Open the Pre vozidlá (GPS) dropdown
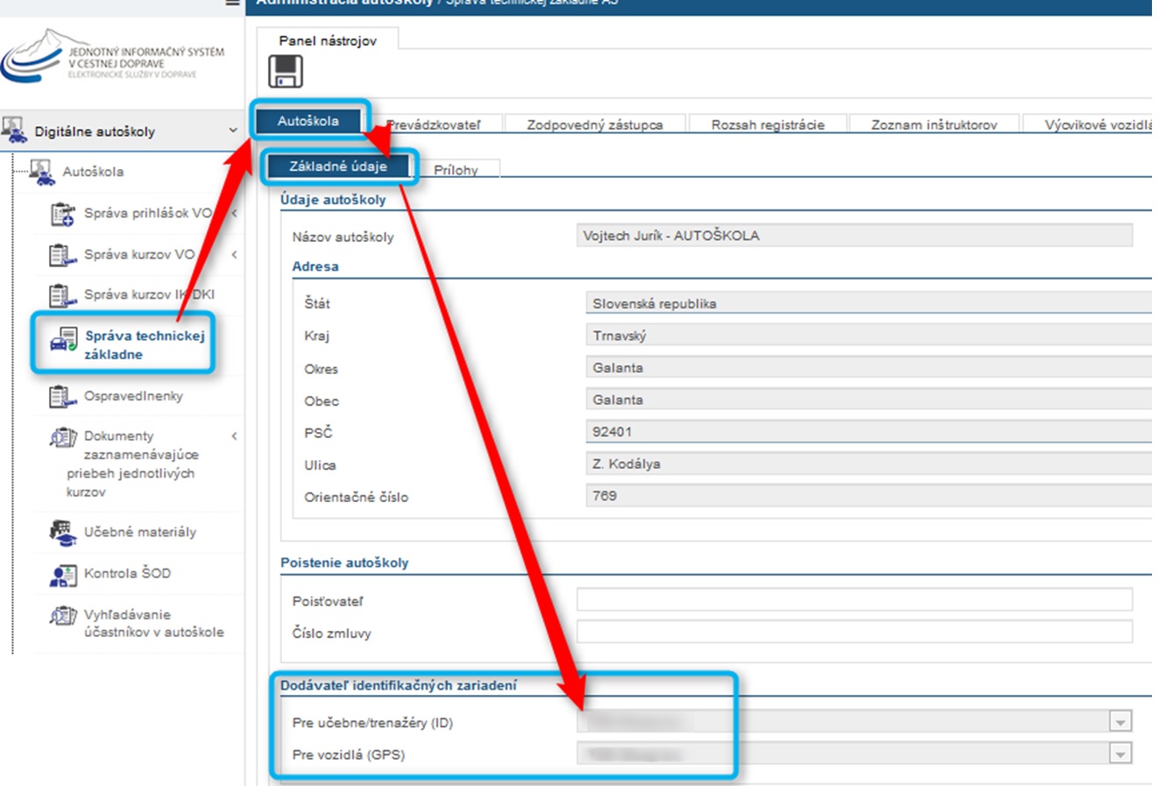Viewport: 1173px width, 786px height. tap(1120, 754)
